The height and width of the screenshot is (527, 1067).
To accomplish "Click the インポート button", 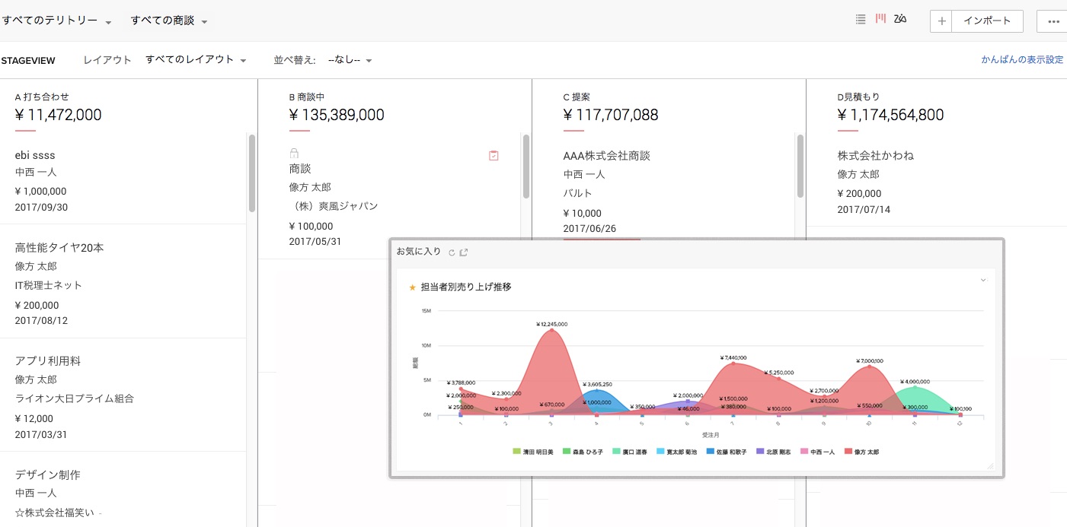I will tap(986, 21).
